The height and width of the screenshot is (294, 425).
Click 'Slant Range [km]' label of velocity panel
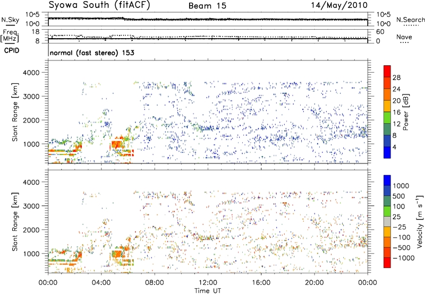15,222
